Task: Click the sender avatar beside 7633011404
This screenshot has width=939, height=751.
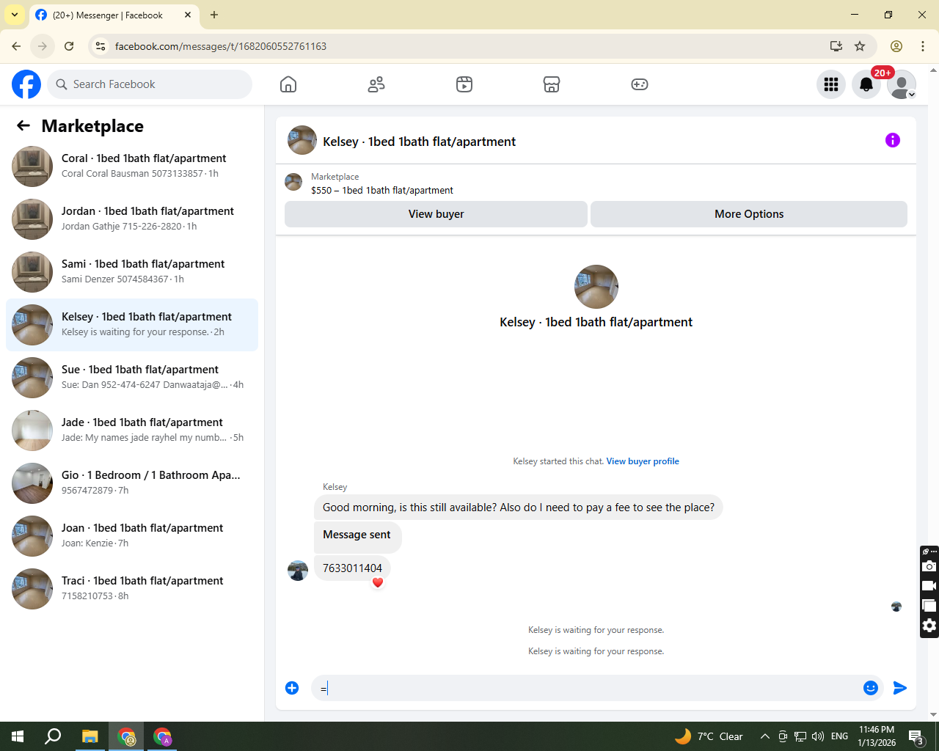Action: point(298,571)
